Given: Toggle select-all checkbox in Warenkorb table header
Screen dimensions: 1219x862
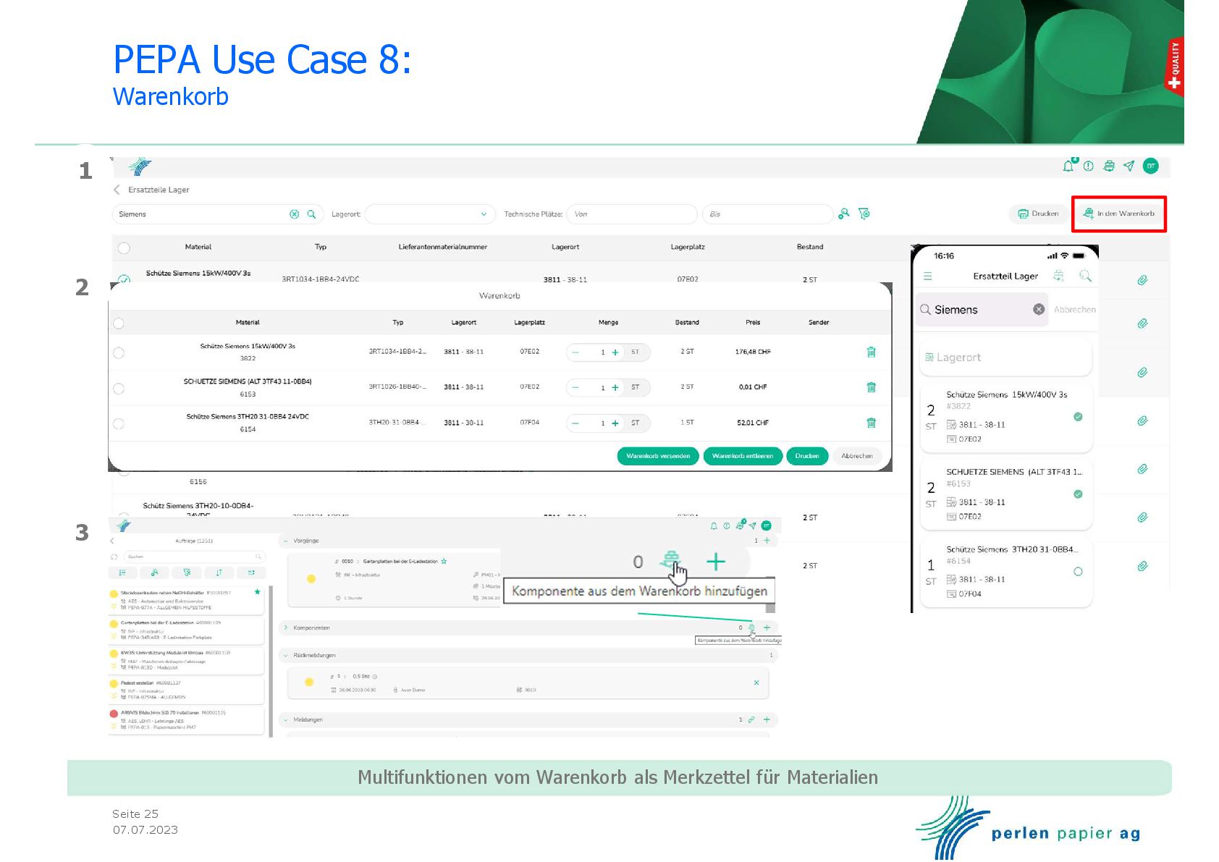Looking at the screenshot, I should (x=119, y=323).
